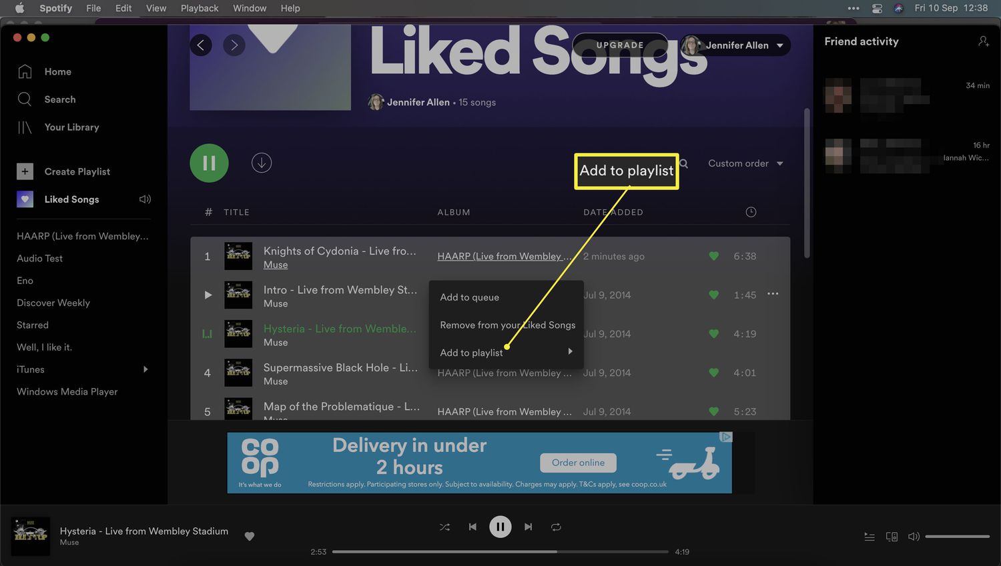
Task: Skip to the previous track
Action: point(472,527)
